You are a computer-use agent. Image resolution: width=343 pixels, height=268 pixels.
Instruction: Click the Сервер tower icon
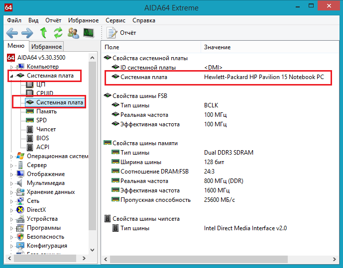pos(20,165)
